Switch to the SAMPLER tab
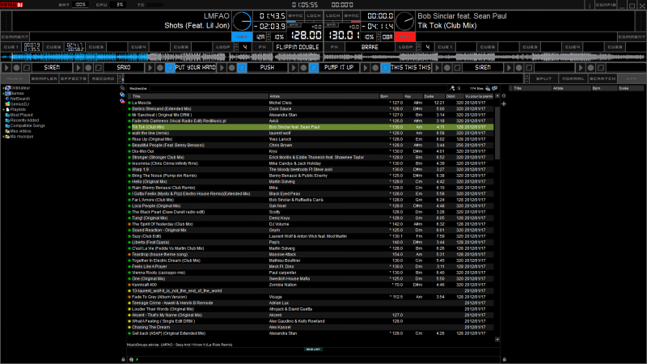647x364 pixels. [x=45, y=78]
